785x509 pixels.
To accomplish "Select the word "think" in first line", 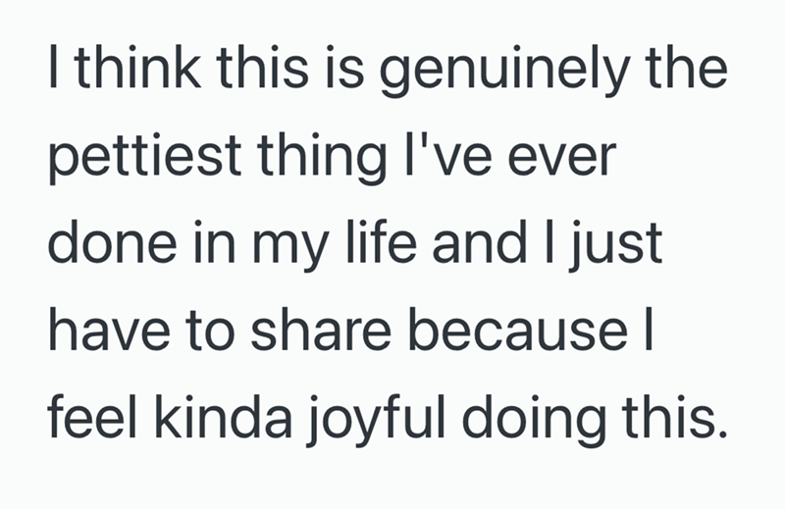I will [138, 67].
